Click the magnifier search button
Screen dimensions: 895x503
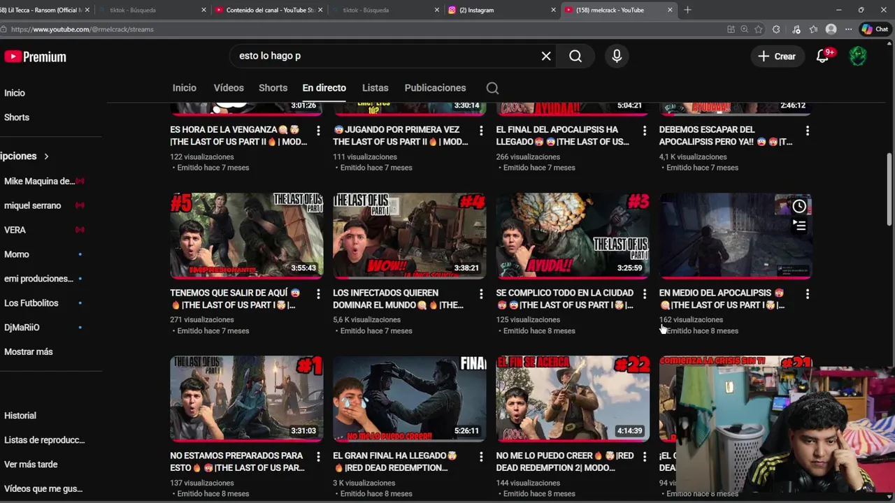point(575,56)
